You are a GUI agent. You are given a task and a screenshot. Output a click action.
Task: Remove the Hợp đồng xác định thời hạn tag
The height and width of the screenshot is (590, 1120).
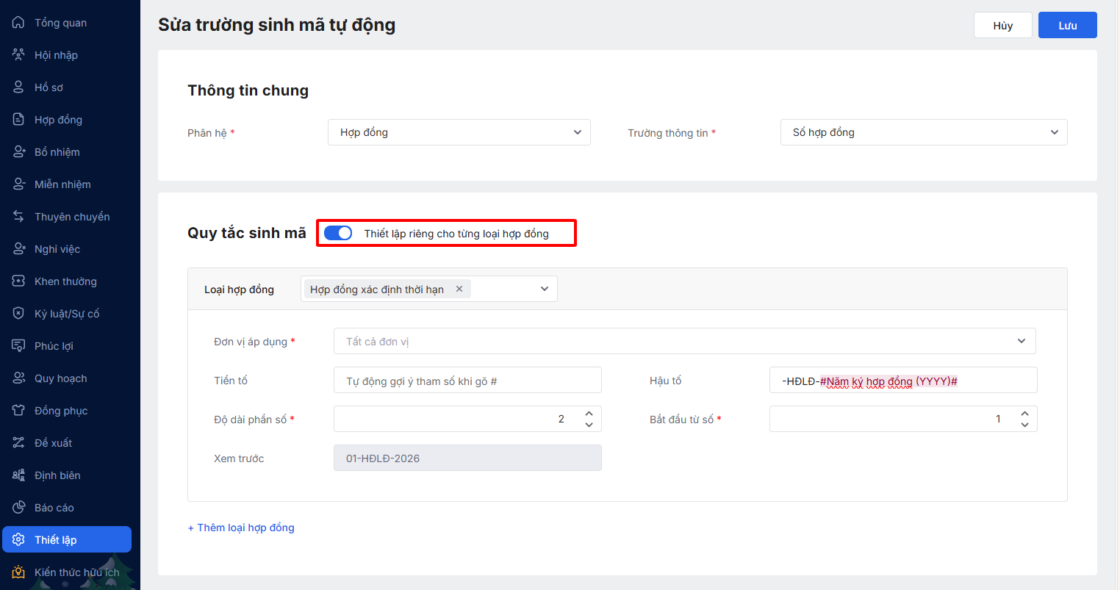tap(459, 289)
